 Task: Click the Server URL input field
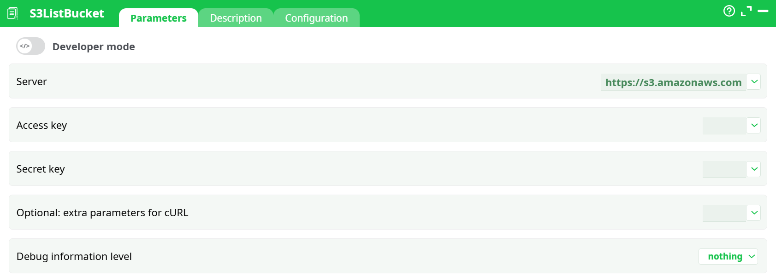click(x=673, y=82)
